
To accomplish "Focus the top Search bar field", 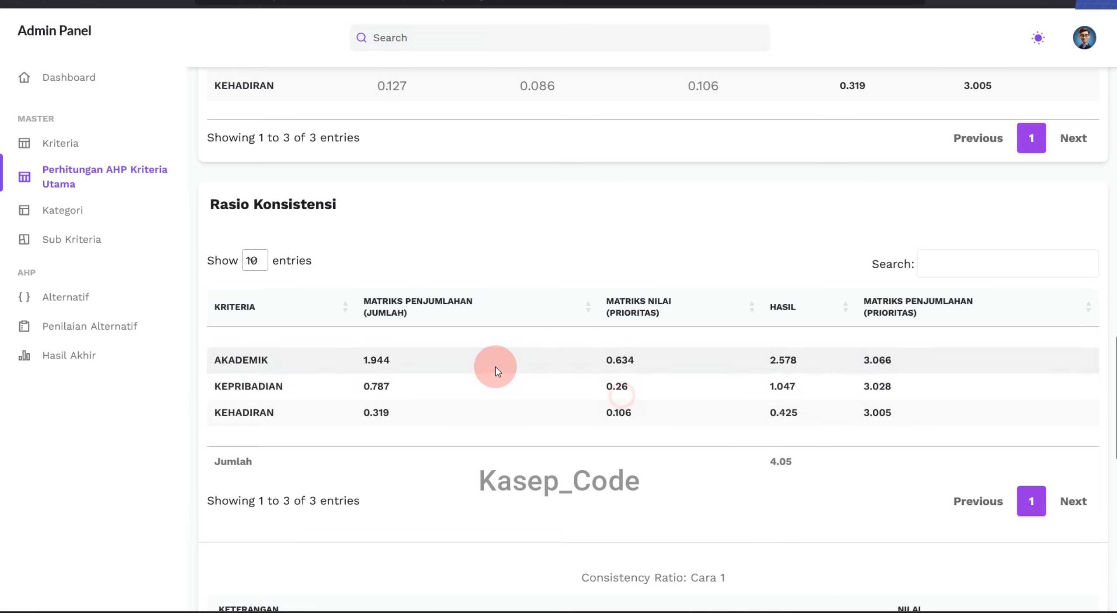I will coord(559,38).
